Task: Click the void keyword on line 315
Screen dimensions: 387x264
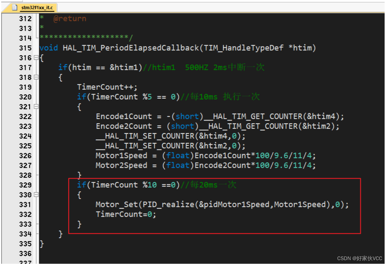Action: click(49, 48)
